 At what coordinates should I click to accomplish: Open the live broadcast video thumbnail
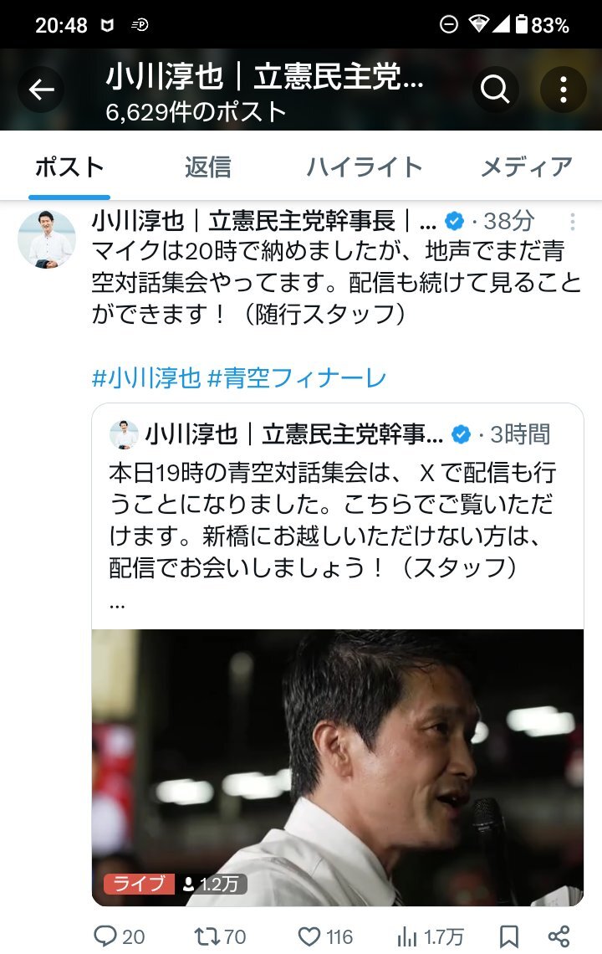tap(338, 767)
